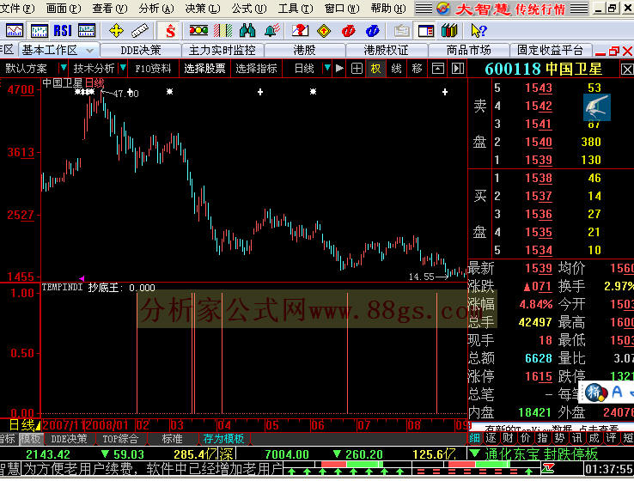Screen dimensions: 634x481
Task: Click the red-green striped bars icon
Action: pos(223,31)
